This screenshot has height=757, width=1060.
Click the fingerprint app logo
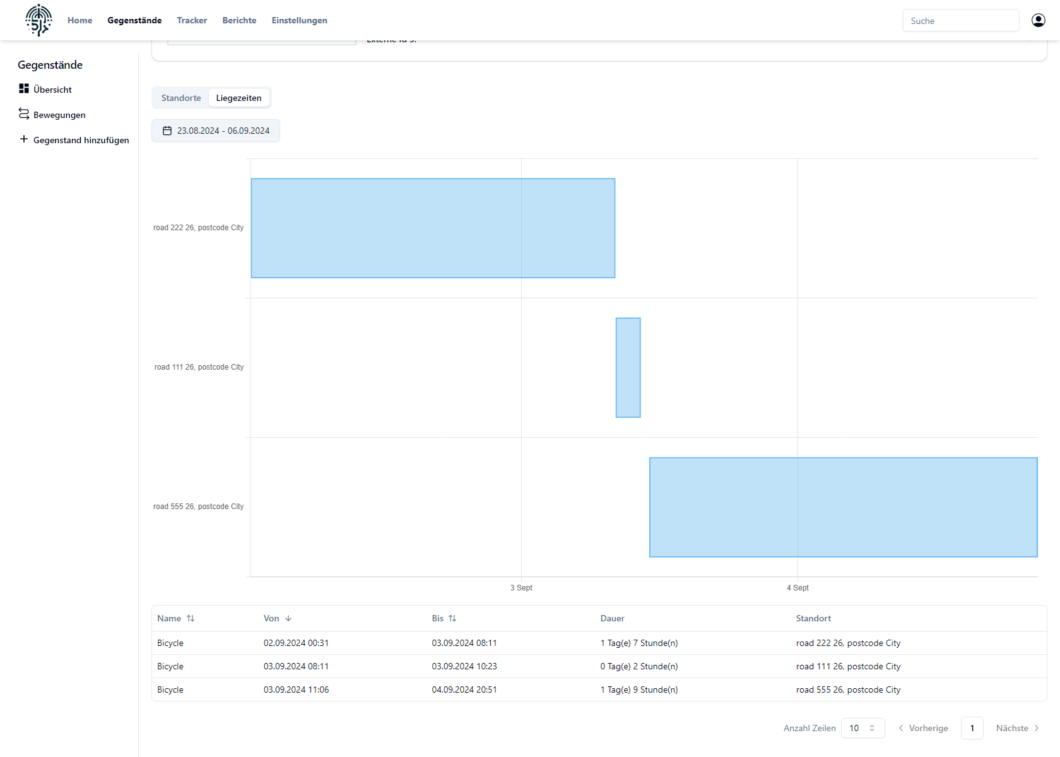tap(38, 20)
